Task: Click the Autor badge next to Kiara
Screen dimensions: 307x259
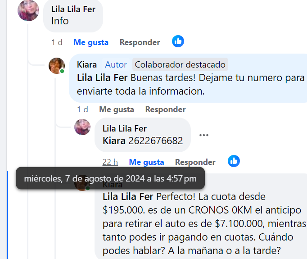Action: pos(116,64)
